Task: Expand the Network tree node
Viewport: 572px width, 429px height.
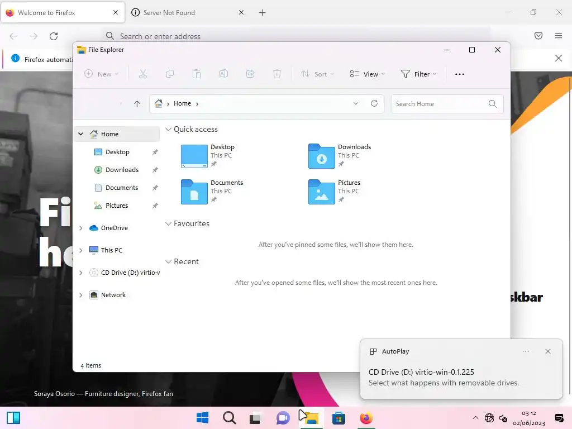Action: pos(80,295)
